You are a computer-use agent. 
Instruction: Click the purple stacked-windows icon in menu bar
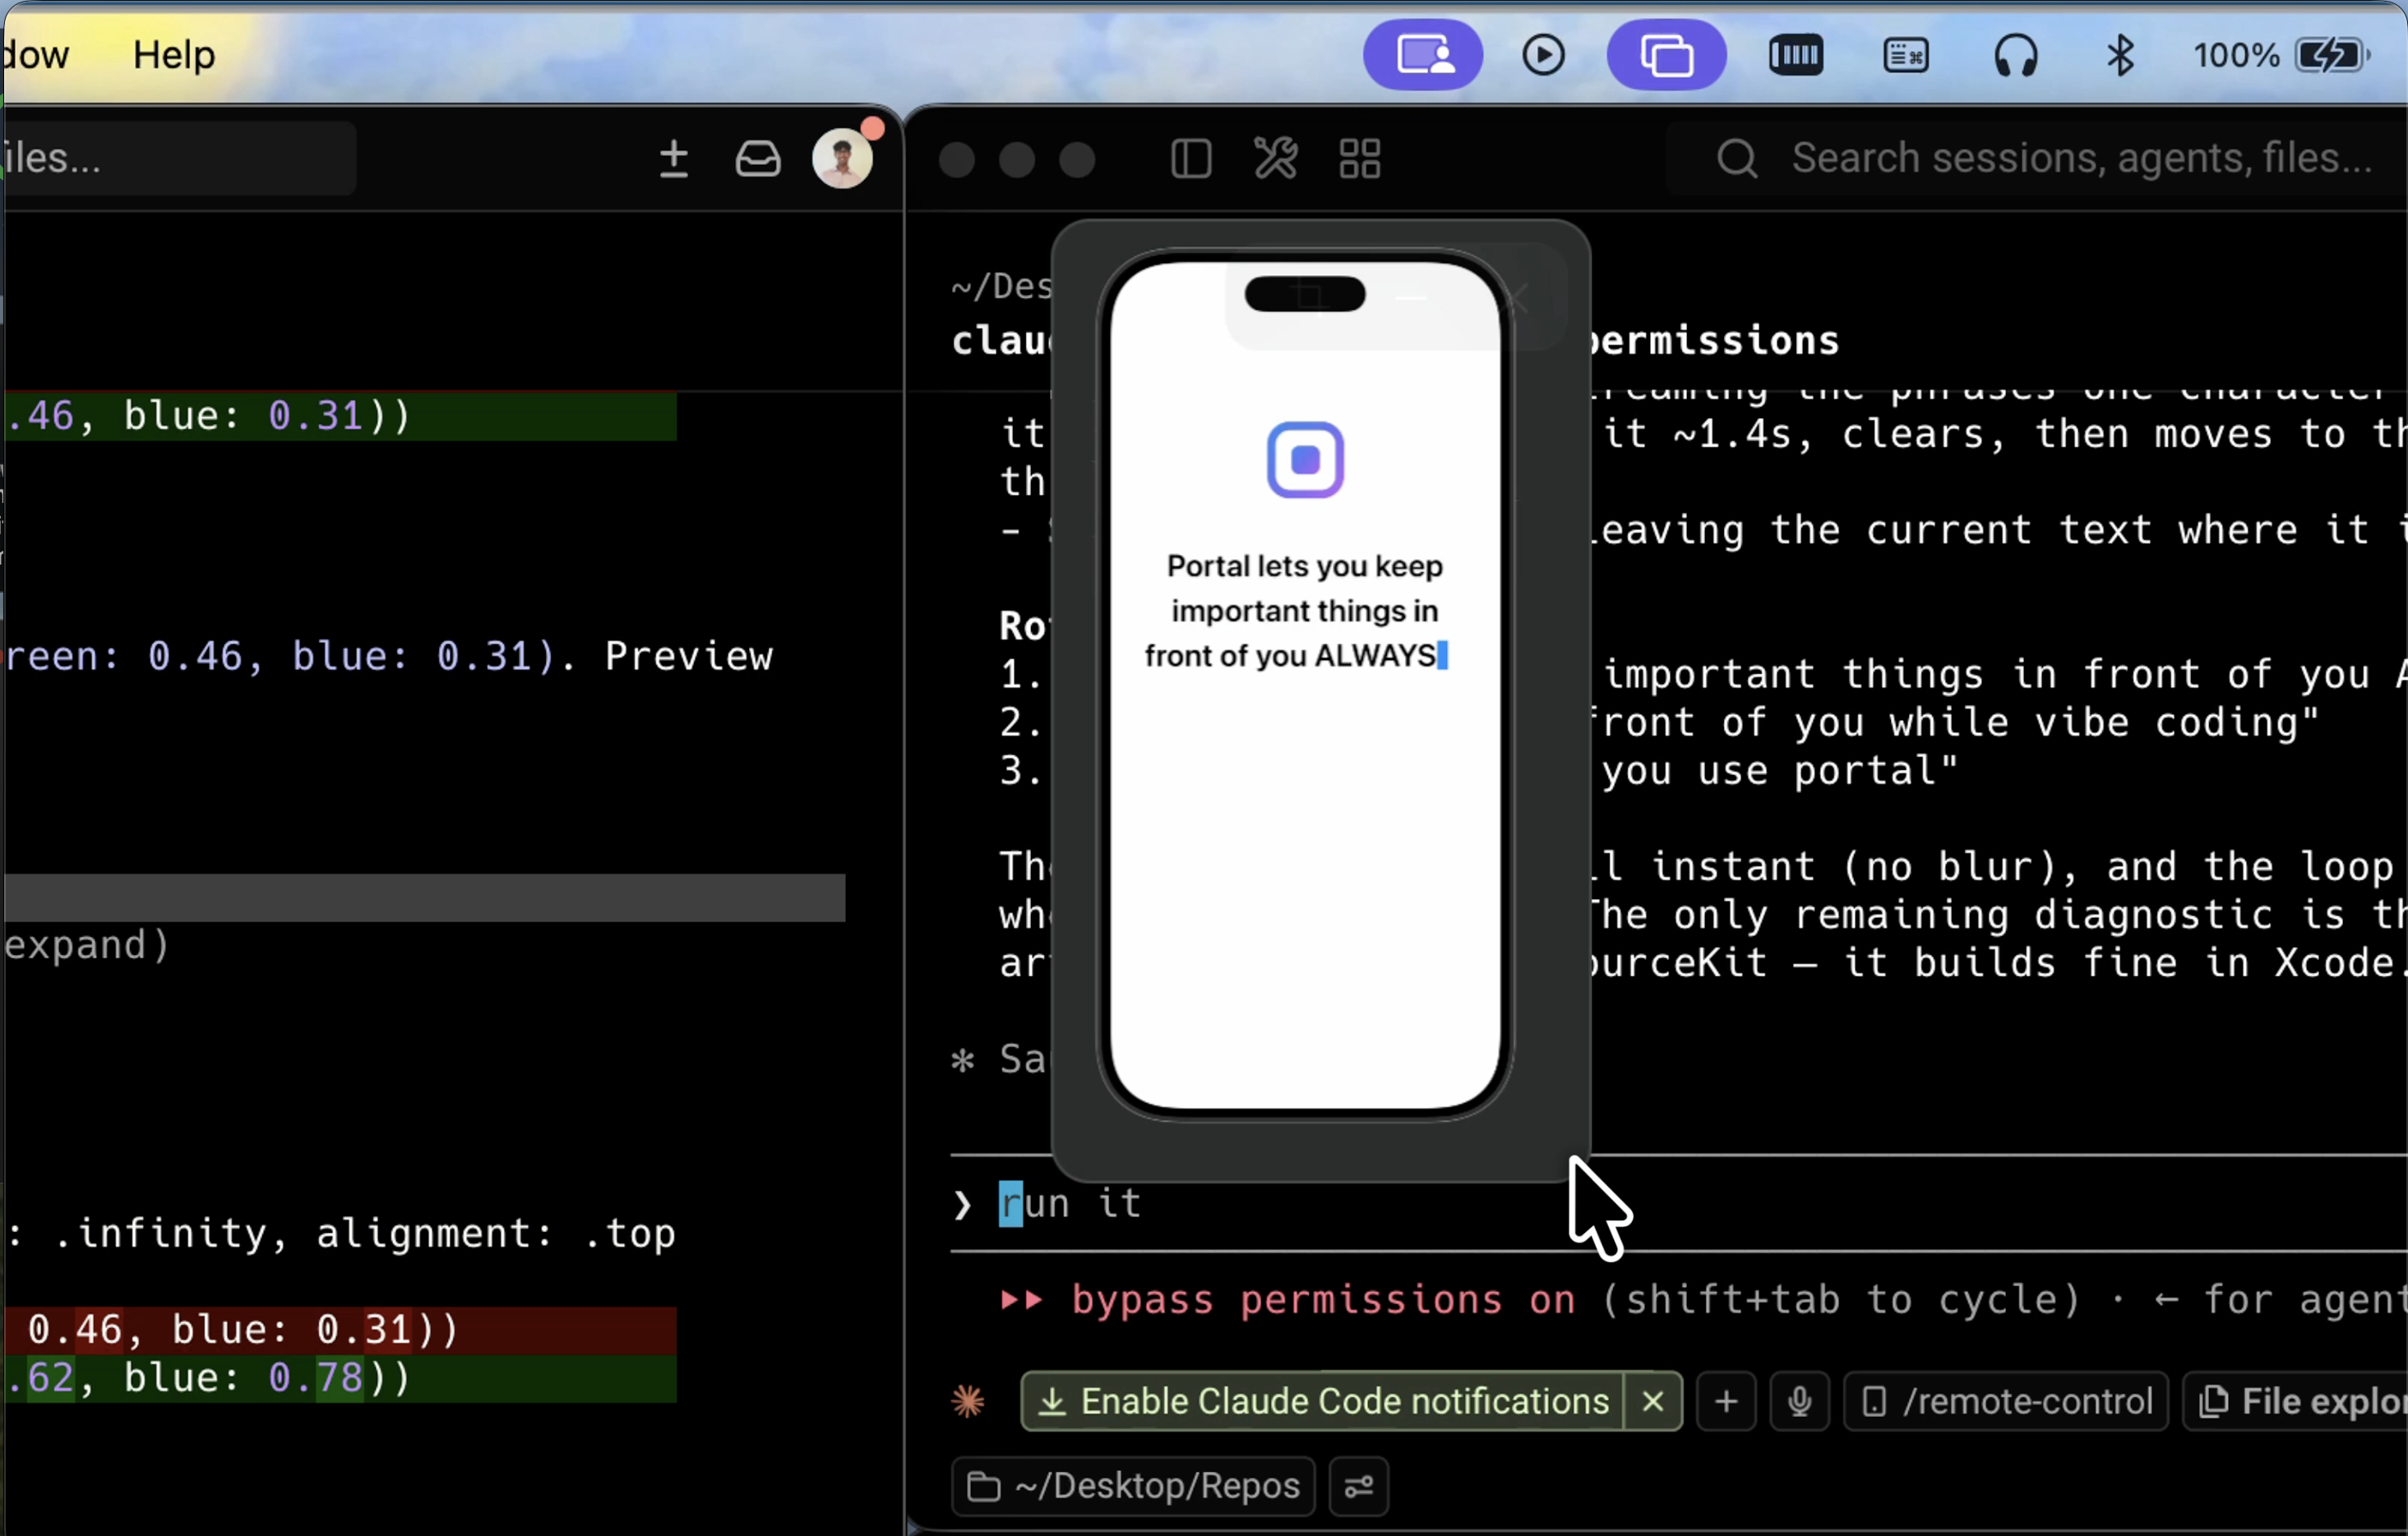1666,55
